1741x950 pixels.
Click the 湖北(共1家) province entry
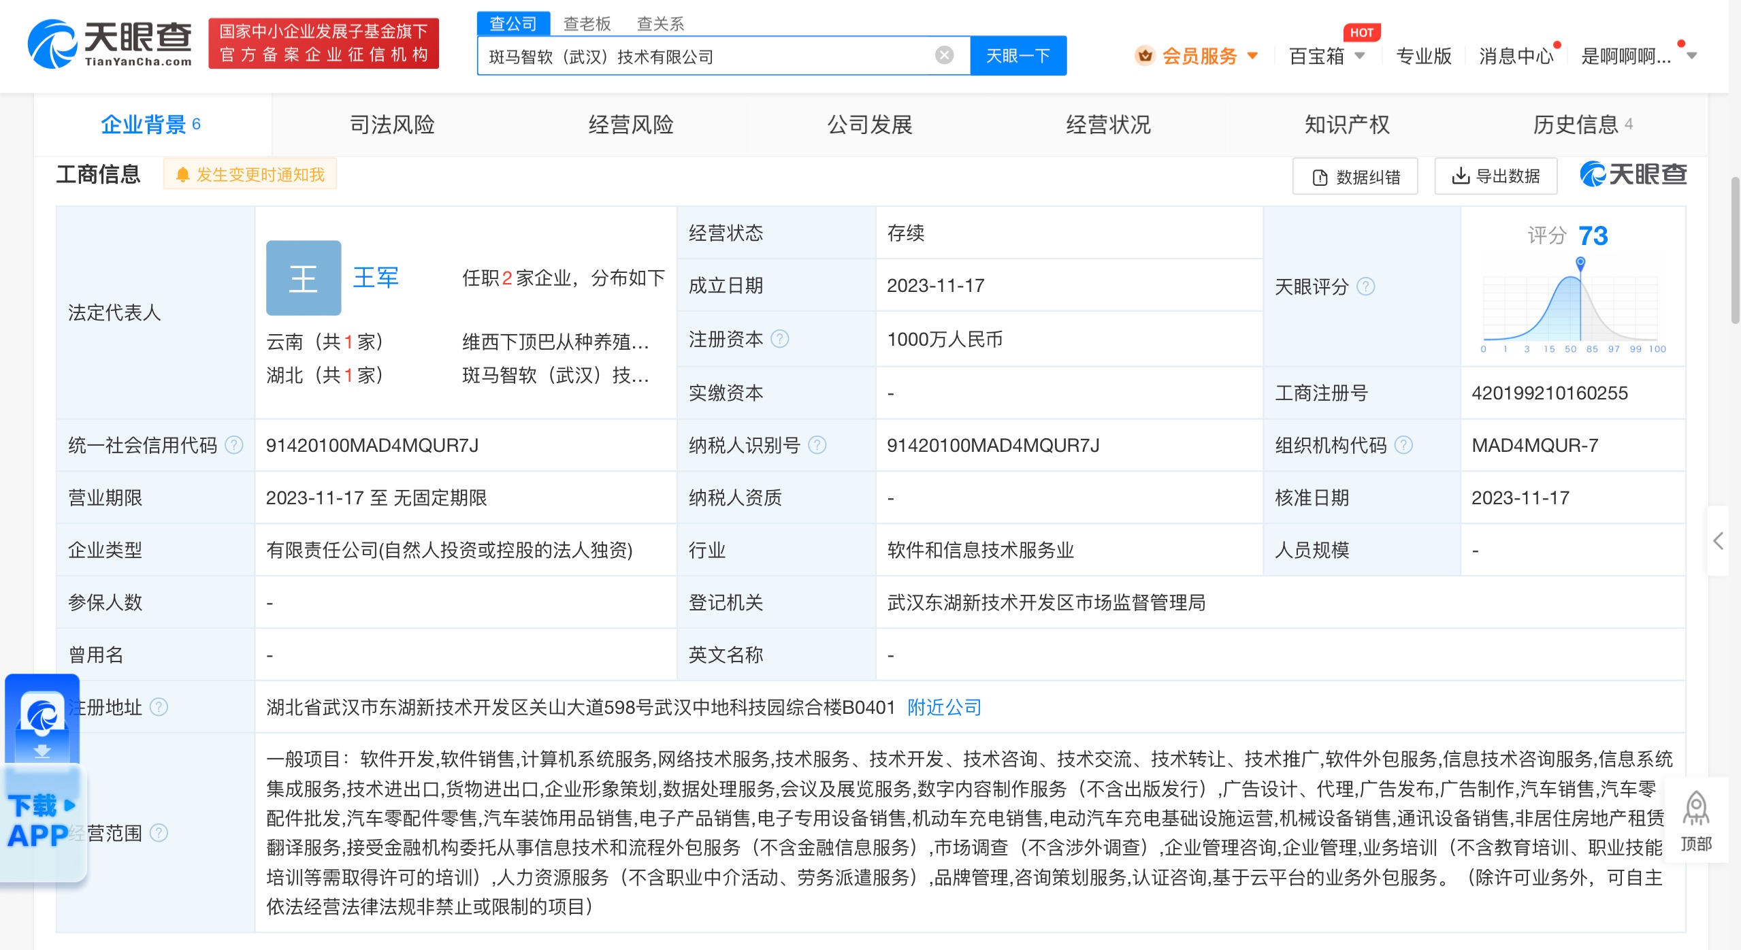coord(325,375)
